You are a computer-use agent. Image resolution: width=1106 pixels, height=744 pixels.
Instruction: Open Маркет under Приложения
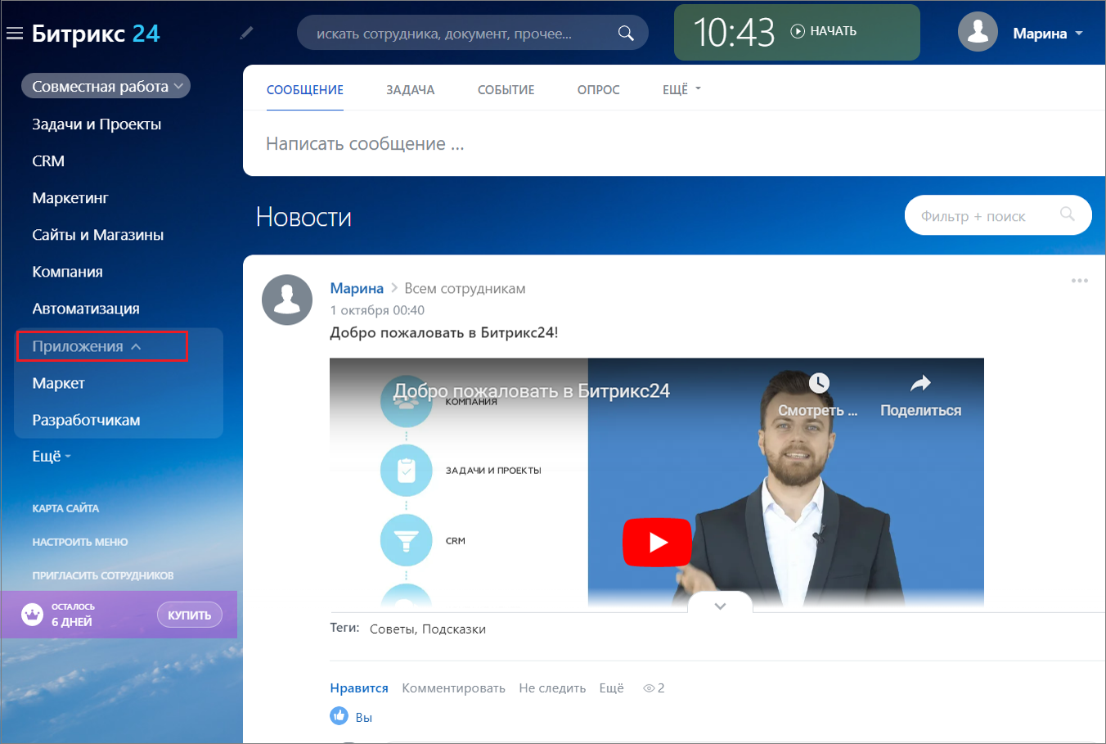pyautogui.click(x=59, y=383)
